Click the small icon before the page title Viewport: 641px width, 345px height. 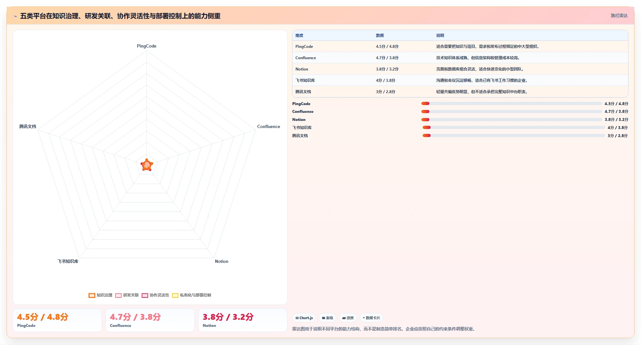[x=15, y=16]
